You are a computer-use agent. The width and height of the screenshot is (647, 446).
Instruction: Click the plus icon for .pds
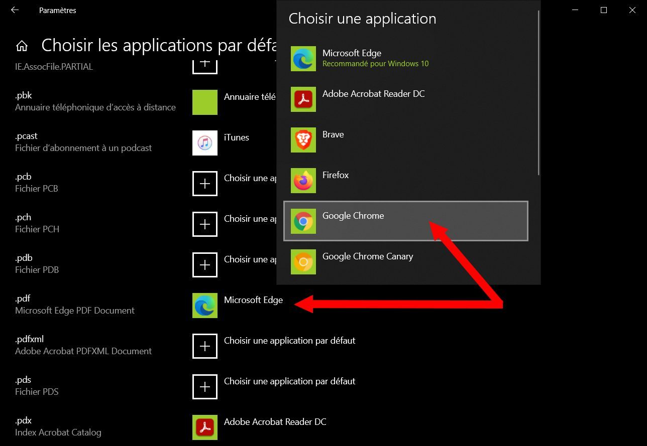click(x=205, y=387)
